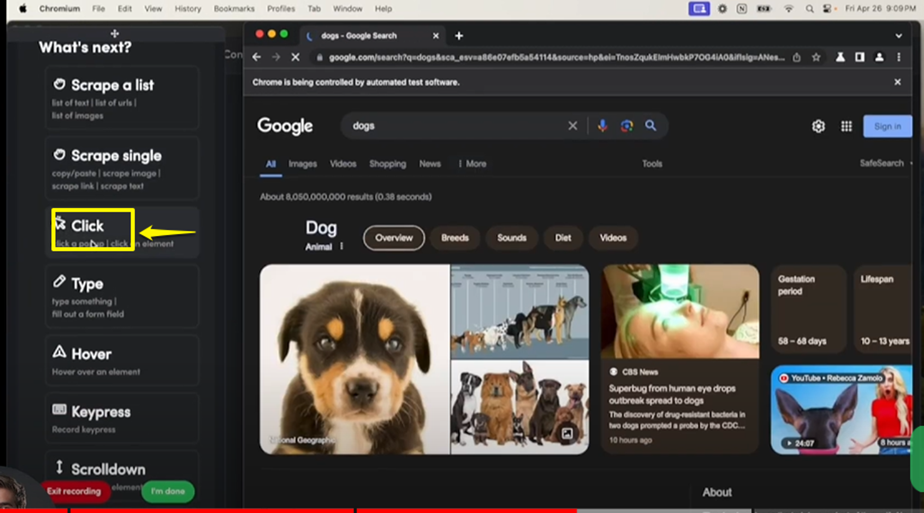Bookmark this page with star icon
924x513 pixels.
point(816,57)
